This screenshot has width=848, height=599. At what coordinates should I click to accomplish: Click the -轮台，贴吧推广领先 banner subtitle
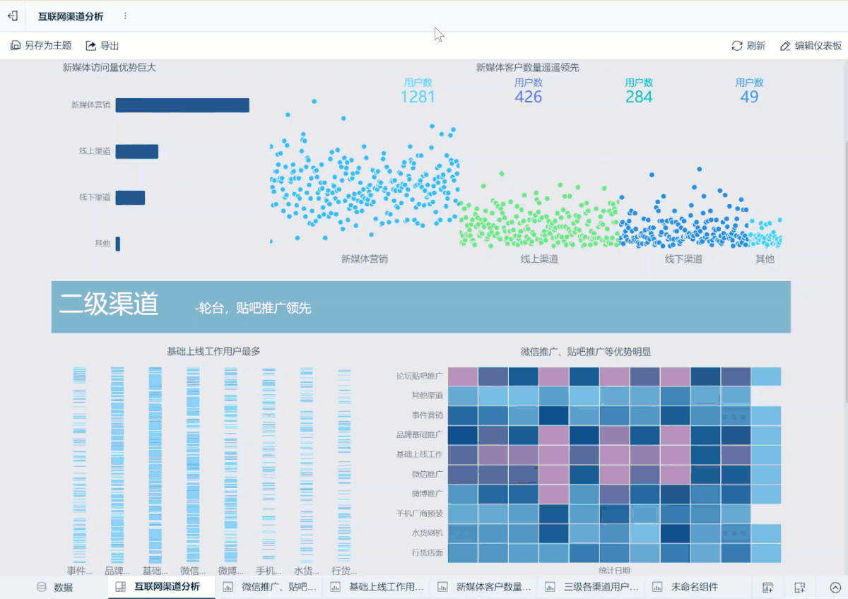pos(253,308)
